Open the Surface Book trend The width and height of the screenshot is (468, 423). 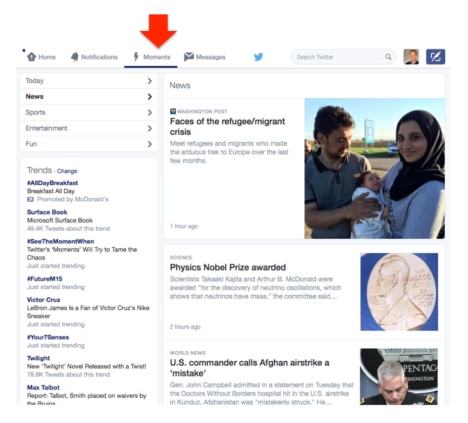(47, 212)
